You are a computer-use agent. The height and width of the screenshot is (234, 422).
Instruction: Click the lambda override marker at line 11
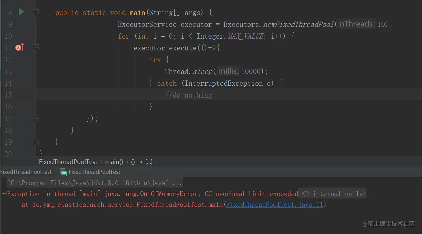[20, 47]
